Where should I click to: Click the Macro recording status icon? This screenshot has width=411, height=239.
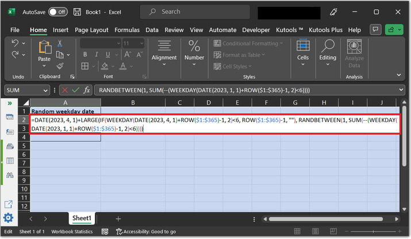[105, 232]
